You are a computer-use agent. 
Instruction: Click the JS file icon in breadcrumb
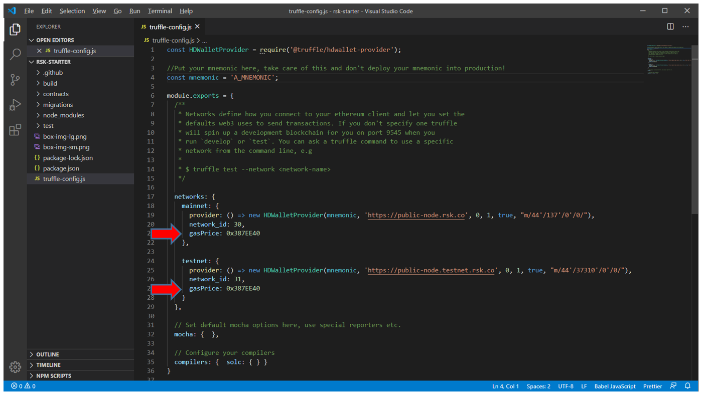point(147,40)
